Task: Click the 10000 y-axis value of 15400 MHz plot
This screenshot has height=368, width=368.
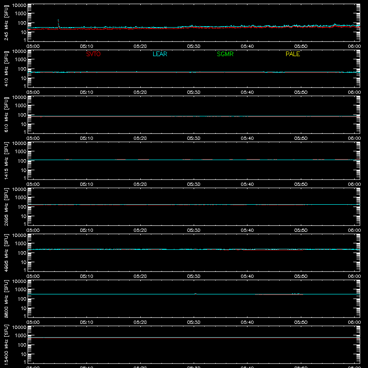Action: click(19, 328)
